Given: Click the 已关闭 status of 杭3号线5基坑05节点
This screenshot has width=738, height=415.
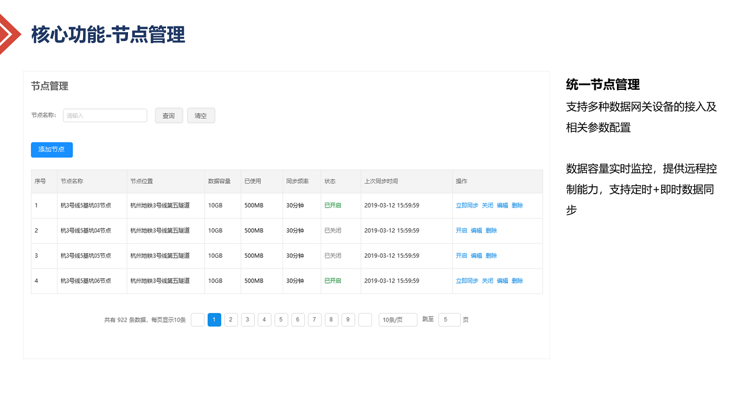Looking at the screenshot, I should (x=333, y=255).
